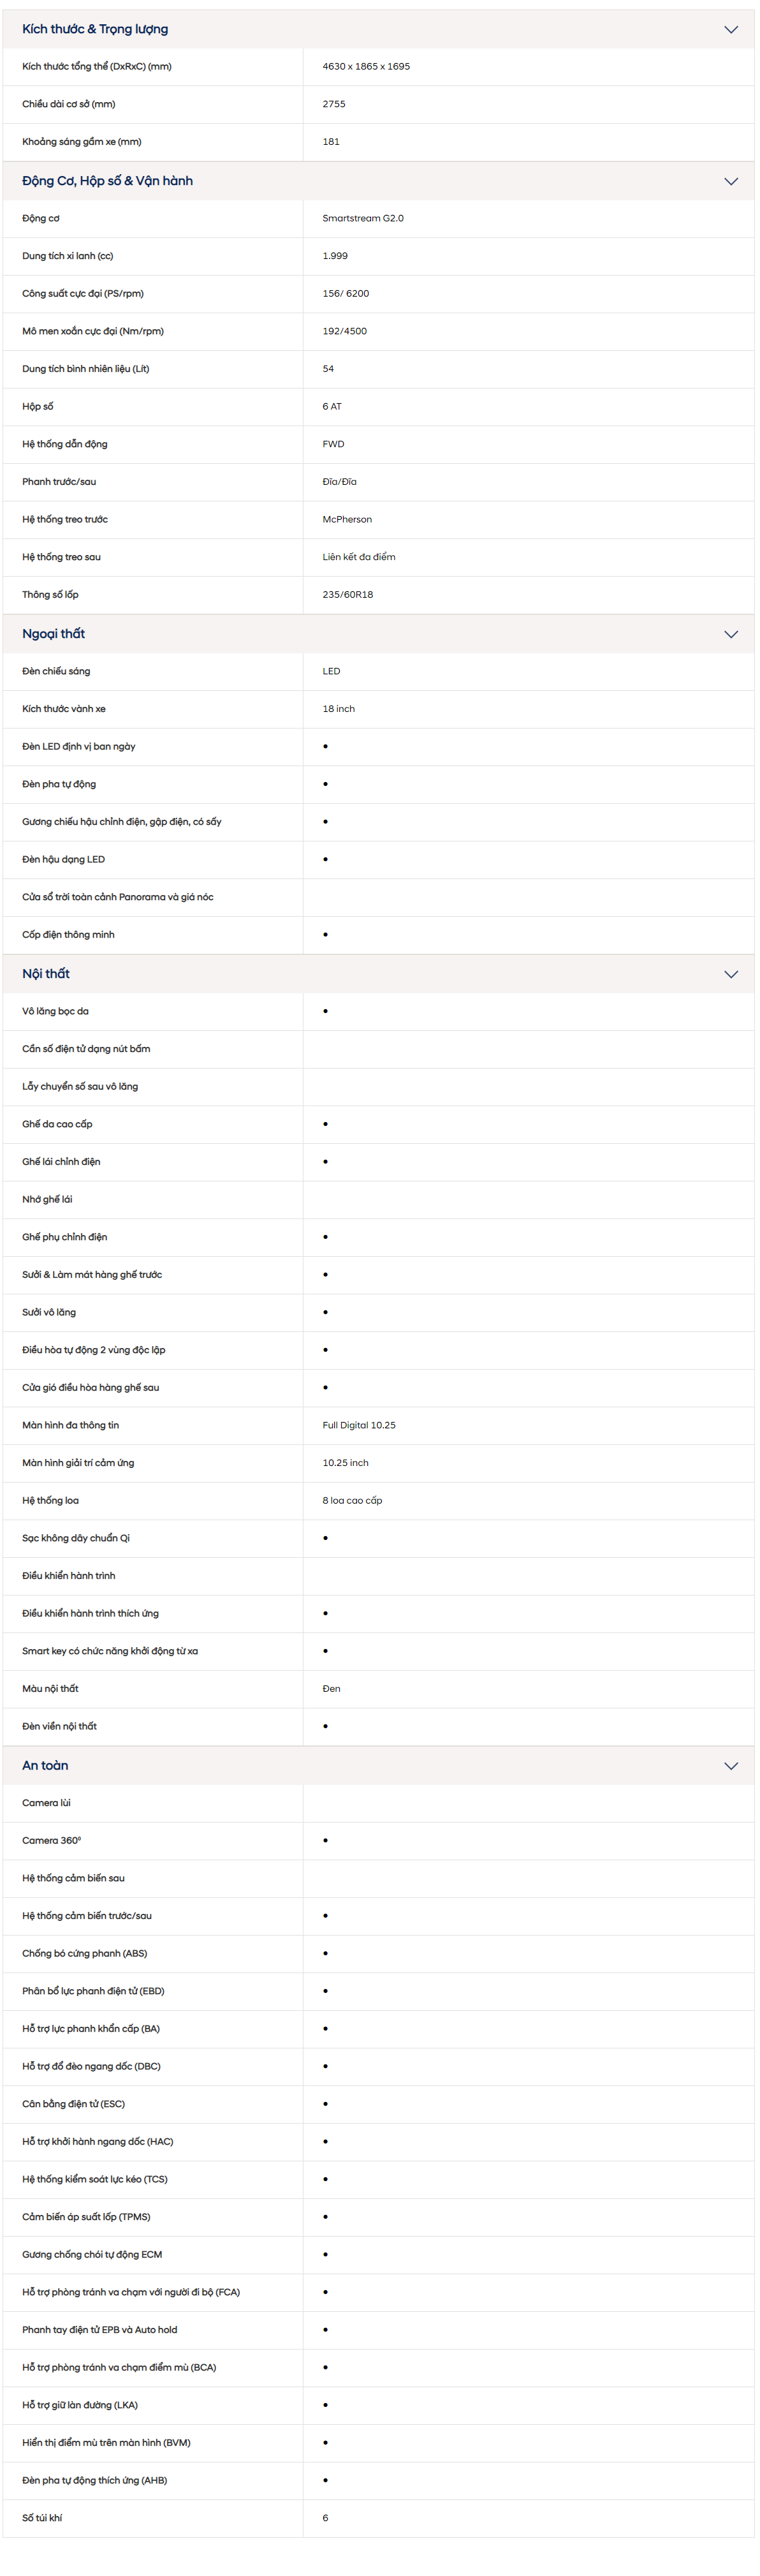Click the Camera 360° feature dot
The width and height of the screenshot is (760, 2576).
(x=325, y=1841)
